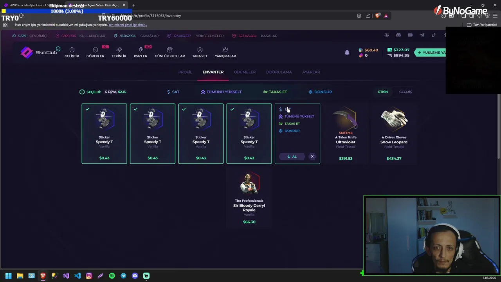Screen dimensions: 501x282
Task: Choose Dondur in the item card menu
Action: point(289,131)
